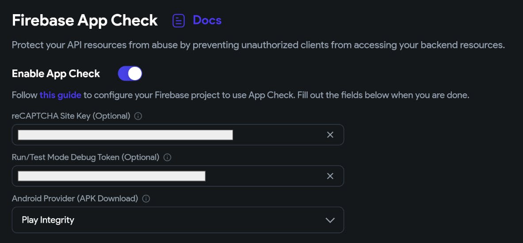
Task: Click the Firebase App Check heading
Action: click(84, 20)
